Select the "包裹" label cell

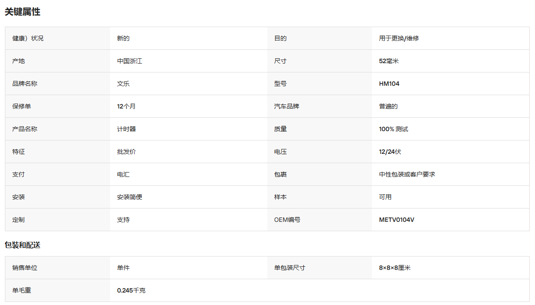point(319,174)
